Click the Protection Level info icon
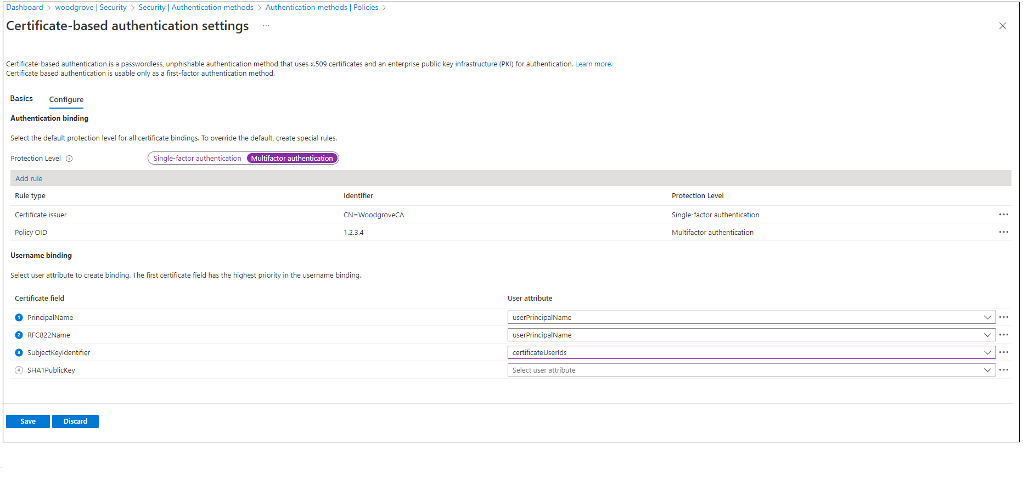Screen dimensions: 1023x495 69,159
